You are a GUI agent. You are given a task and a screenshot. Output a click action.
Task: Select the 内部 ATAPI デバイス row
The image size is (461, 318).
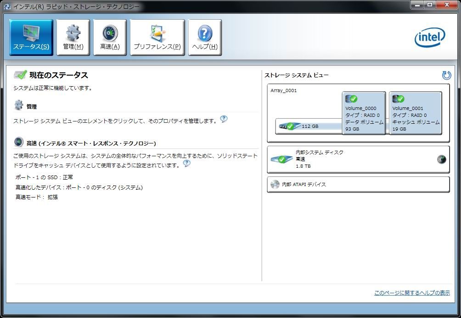tap(359, 185)
